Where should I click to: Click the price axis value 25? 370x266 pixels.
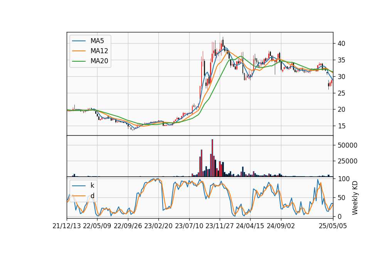click(x=341, y=93)
